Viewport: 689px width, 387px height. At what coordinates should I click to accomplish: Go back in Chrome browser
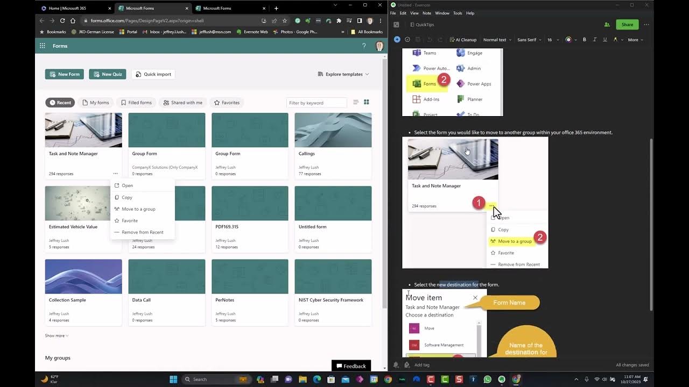tap(42, 20)
